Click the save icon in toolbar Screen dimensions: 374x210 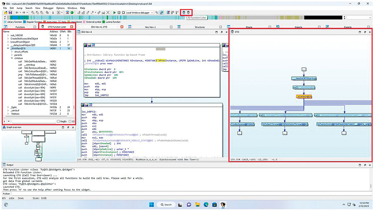[10, 13]
